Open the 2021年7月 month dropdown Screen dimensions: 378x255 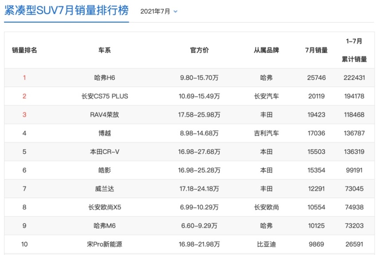pyautogui.click(x=159, y=12)
